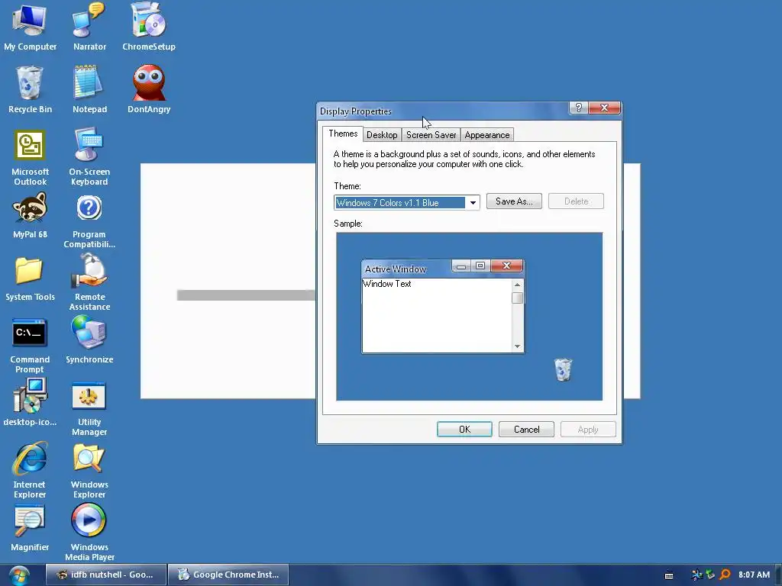Image resolution: width=782 pixels, height=586 pixels.
Task: Click the Recycle Bin in theme sample preview
Action: [563, 369]
